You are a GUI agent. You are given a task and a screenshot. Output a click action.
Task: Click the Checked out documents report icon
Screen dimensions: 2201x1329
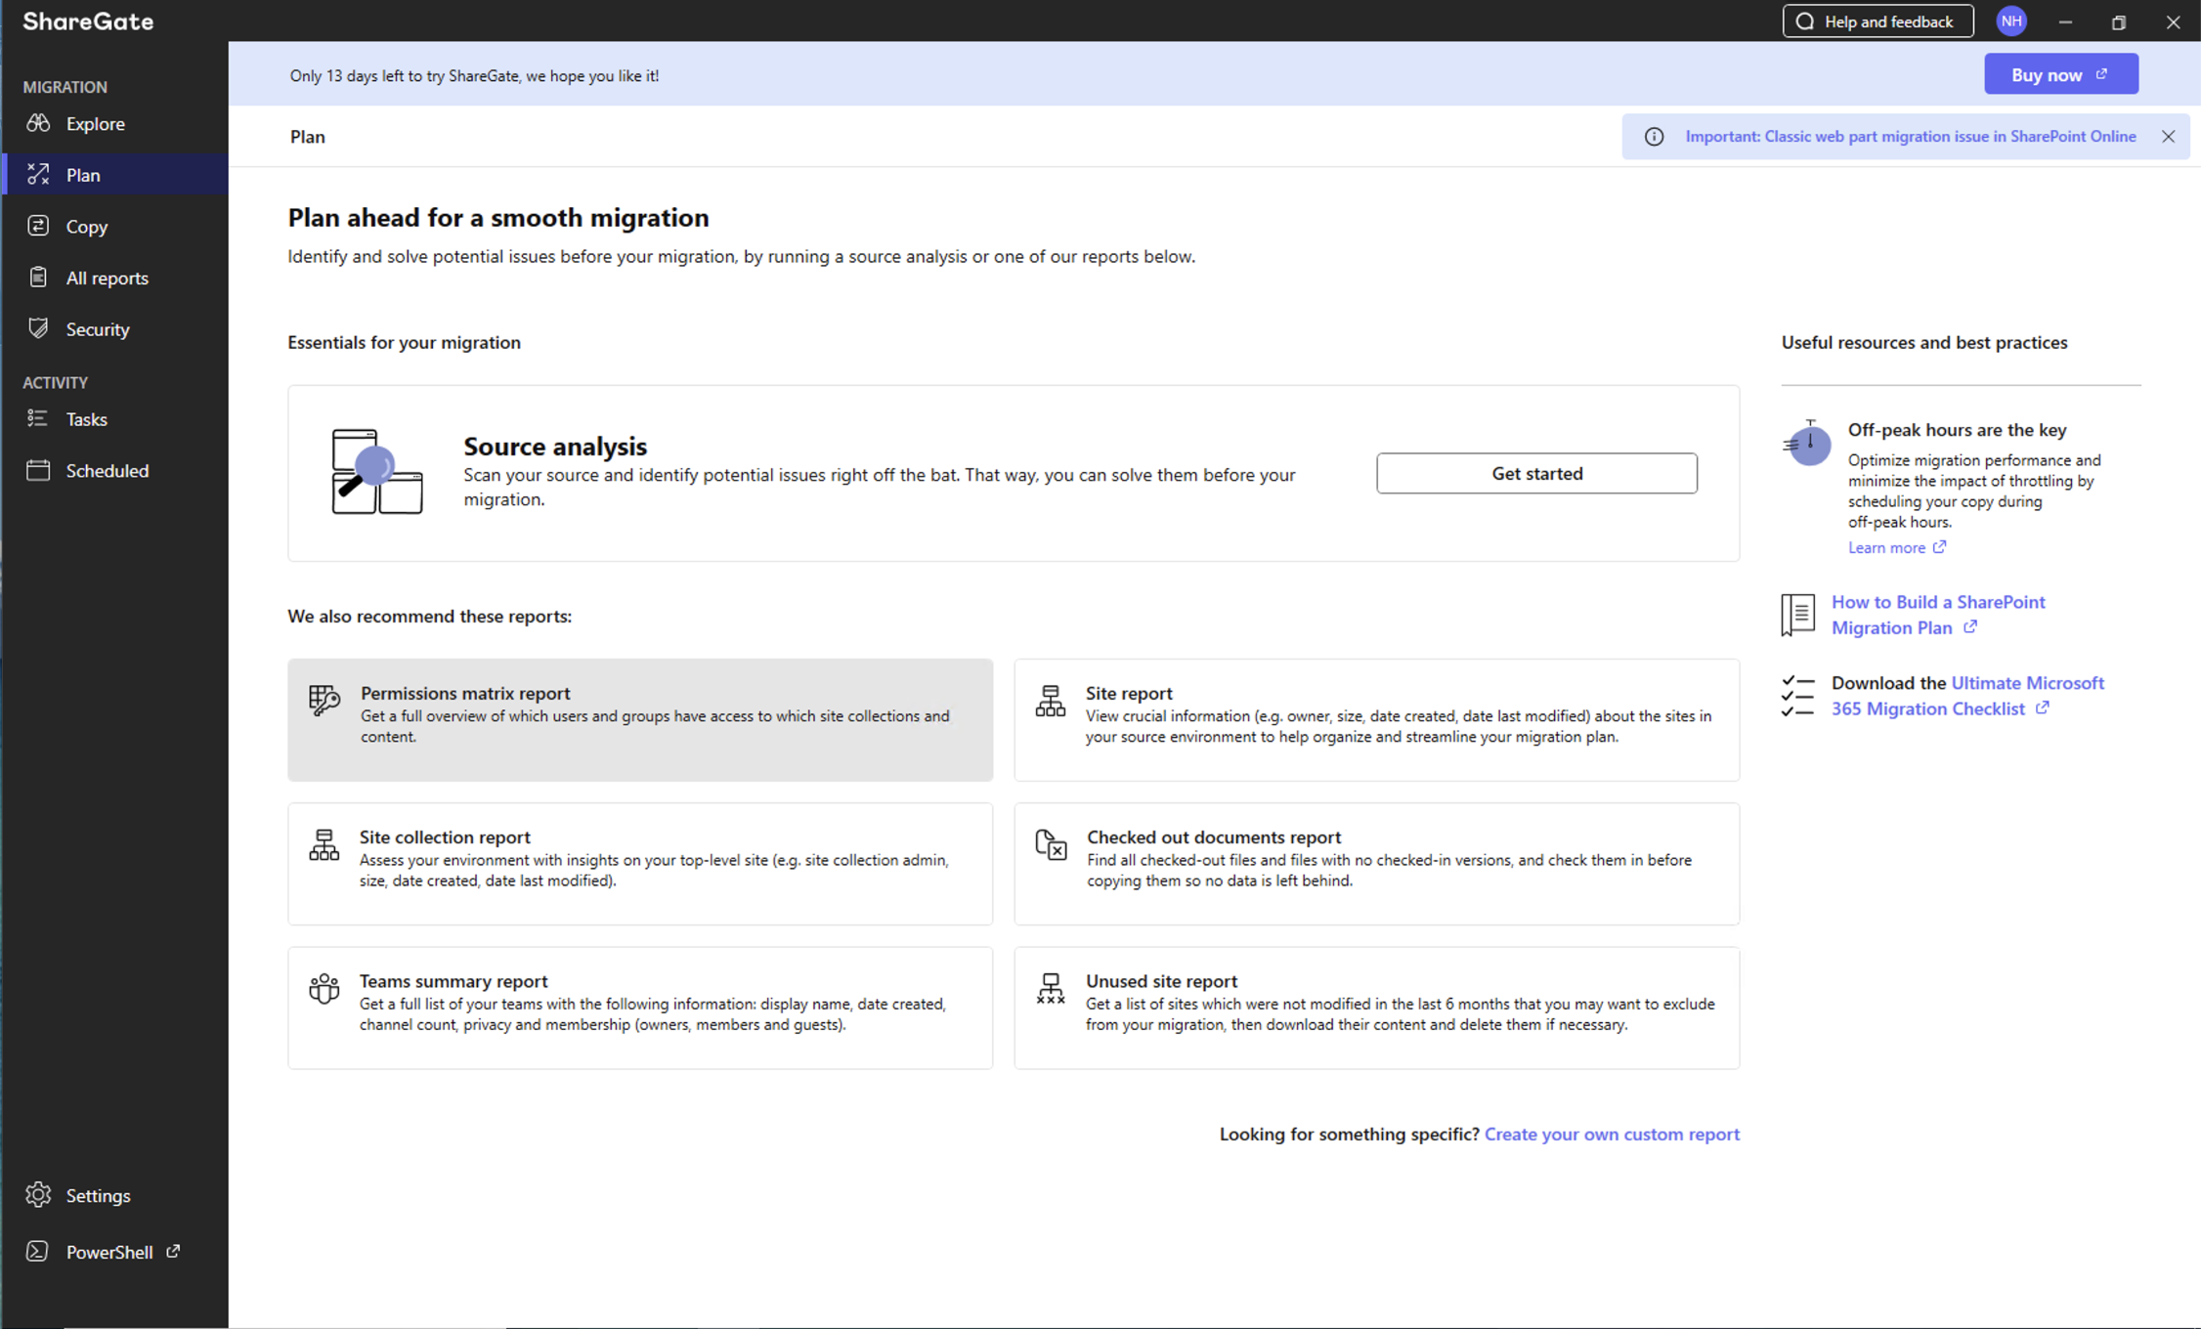pyautogui.click(x=1051, y=844)
